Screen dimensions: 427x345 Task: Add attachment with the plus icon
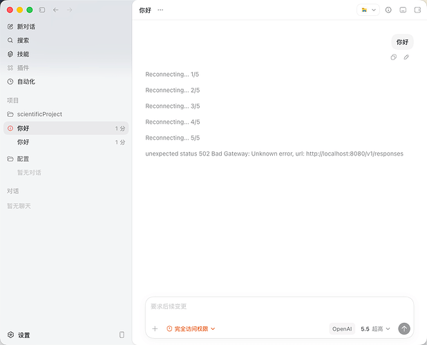[155, 328]
